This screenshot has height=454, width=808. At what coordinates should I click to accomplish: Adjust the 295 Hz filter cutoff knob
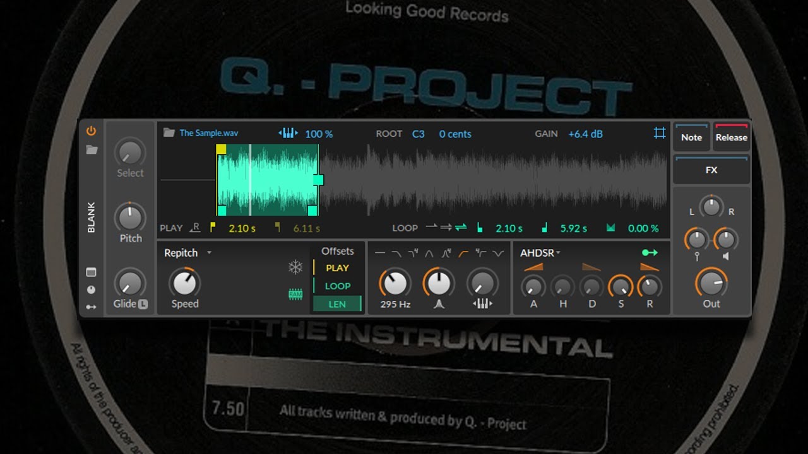pyautogui.click(x=395, y=283)
